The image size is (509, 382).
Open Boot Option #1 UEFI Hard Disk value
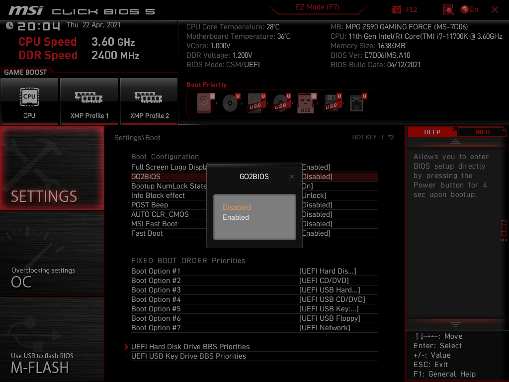pyautogui.click(x=328, y=271)
